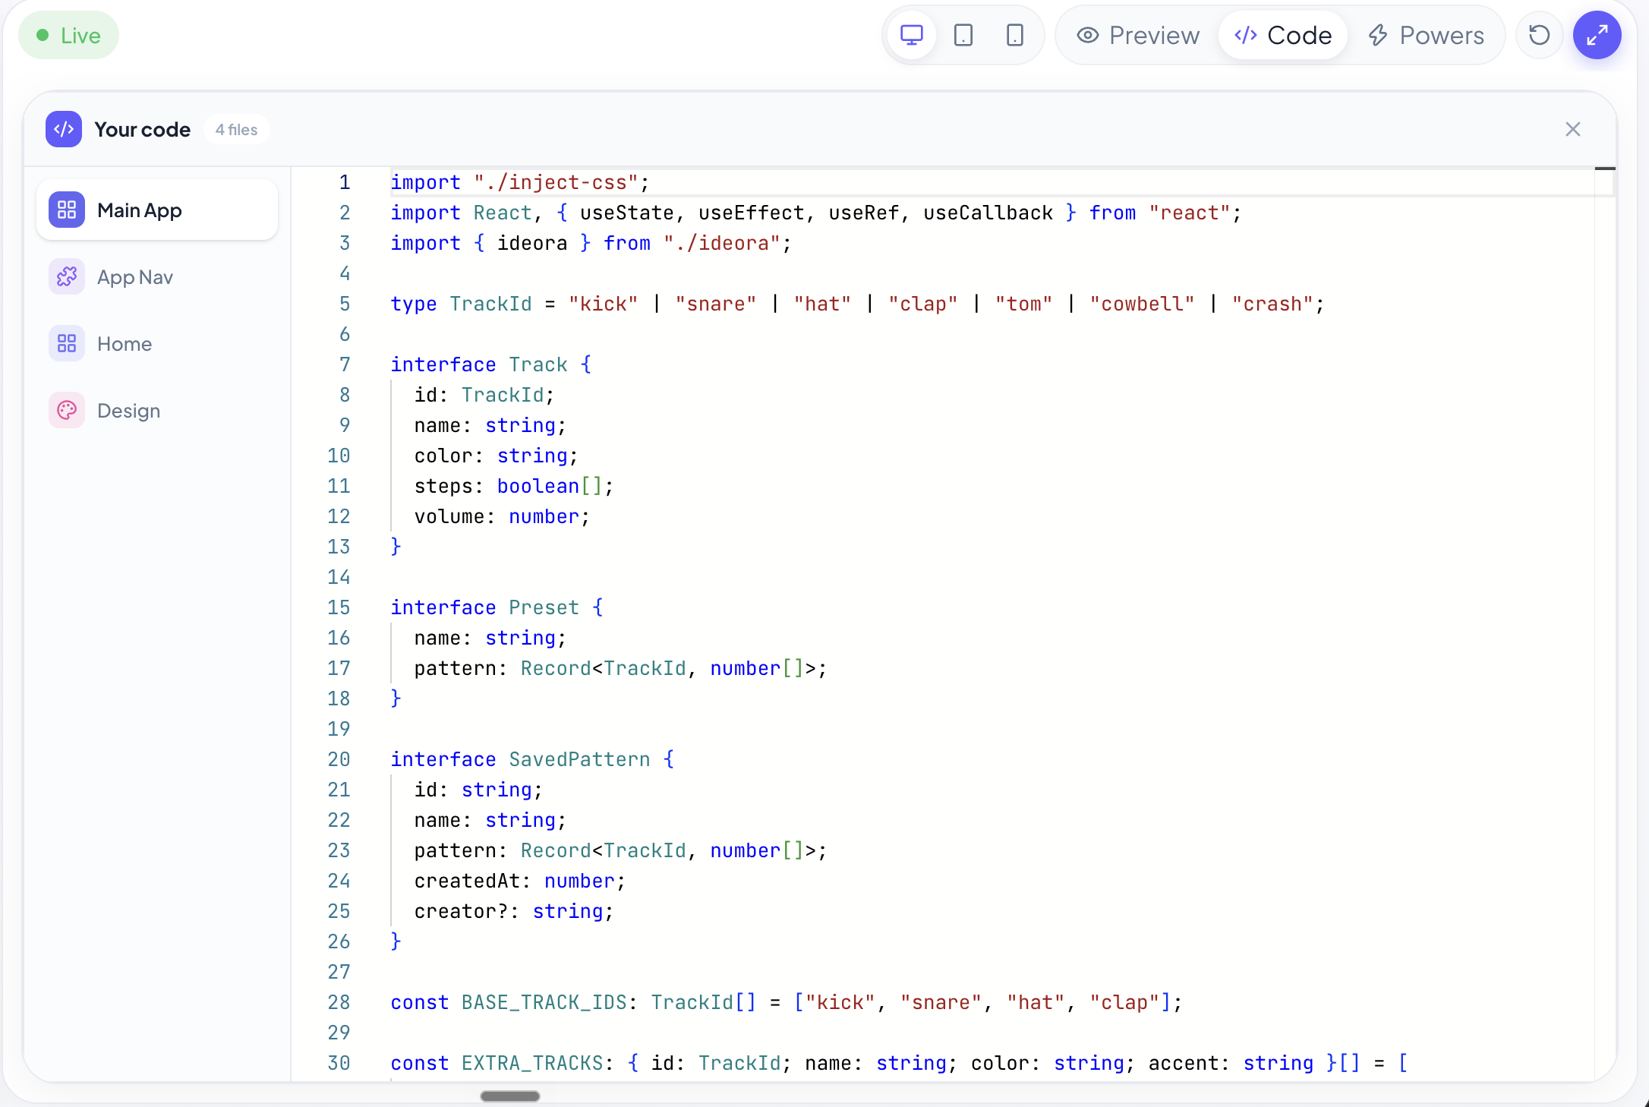Click the "./ideora" import path

tap(722, 244)
